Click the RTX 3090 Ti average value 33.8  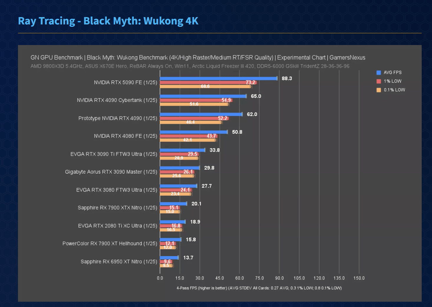(x=215, y=150)
